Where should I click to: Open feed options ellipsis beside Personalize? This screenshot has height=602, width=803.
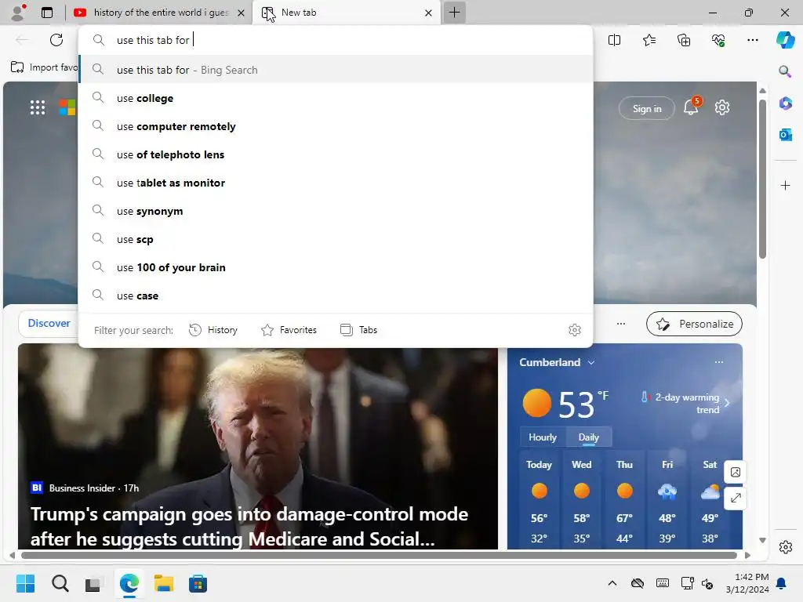click(x=621, y=324)
